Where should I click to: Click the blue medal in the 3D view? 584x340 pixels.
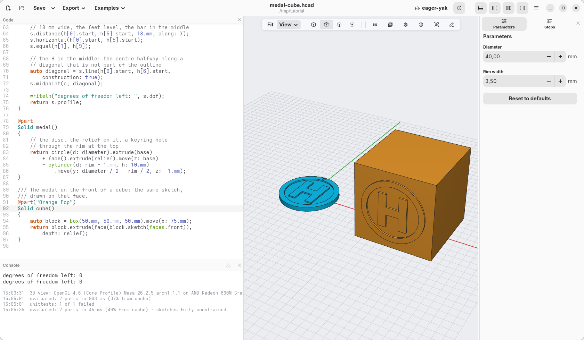[x=309, y=194]
